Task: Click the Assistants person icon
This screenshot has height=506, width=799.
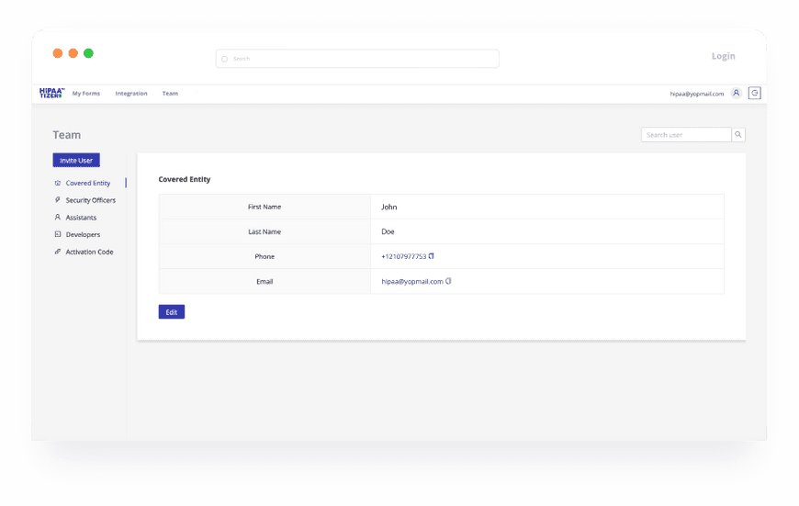Action: (58, 217)
